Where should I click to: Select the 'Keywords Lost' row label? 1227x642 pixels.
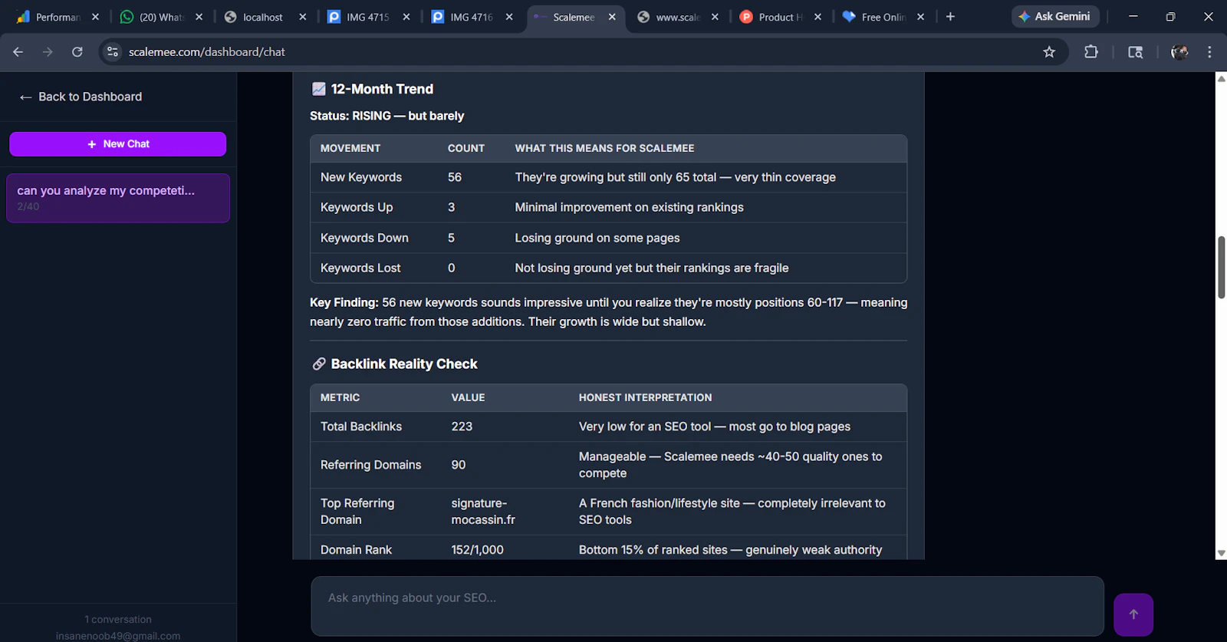360,268
